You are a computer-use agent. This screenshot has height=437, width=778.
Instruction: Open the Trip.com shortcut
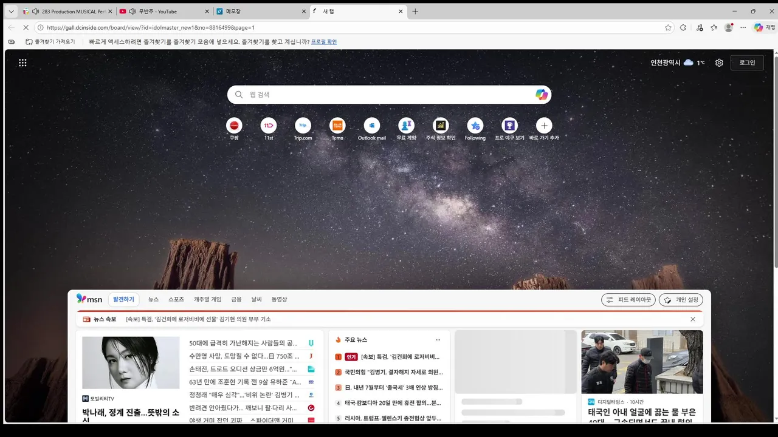click(x=303, y=129)
